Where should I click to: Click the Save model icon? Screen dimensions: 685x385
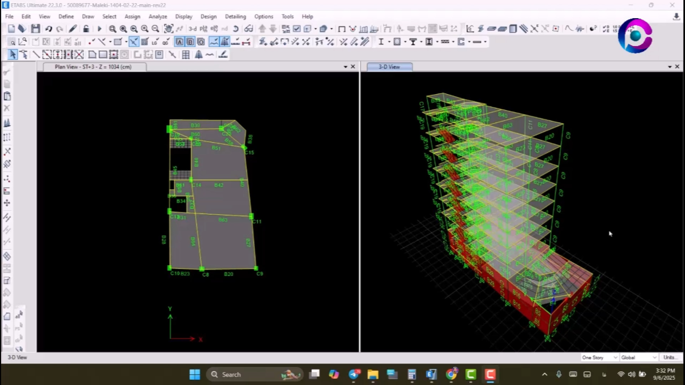35,29
